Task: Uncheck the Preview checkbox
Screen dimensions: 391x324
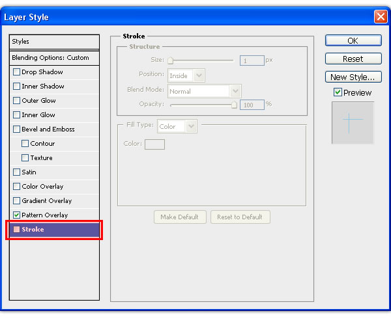Action: click(x=338, y=92)
